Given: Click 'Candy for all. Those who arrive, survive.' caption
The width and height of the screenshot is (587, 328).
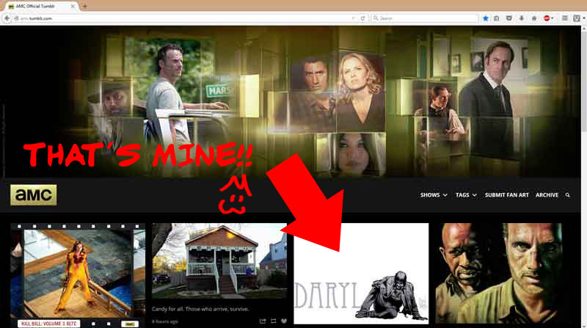Looking at the screenshot, I should coord(200,309).
